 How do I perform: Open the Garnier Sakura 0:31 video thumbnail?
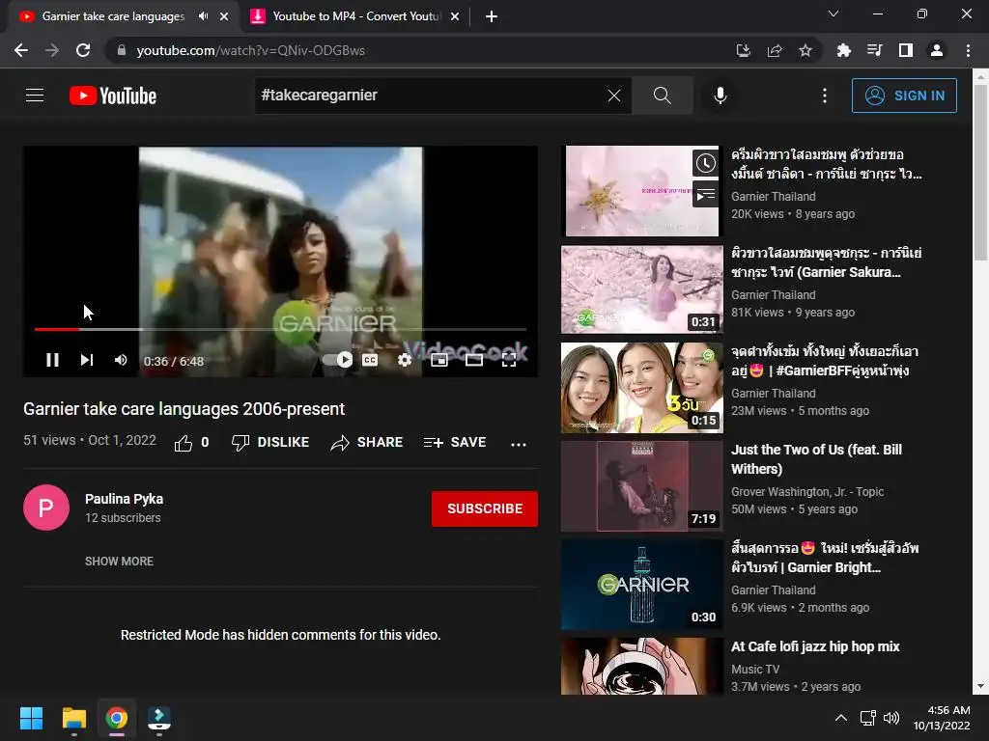coord(642,289)
